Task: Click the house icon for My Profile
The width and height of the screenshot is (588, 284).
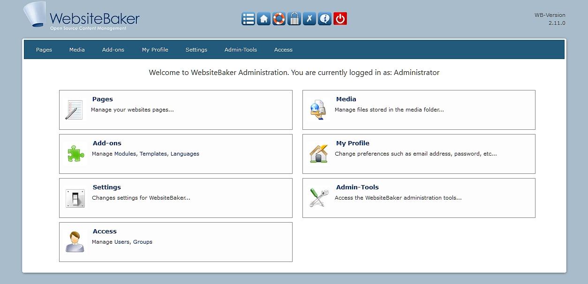Action: (318, 153)
